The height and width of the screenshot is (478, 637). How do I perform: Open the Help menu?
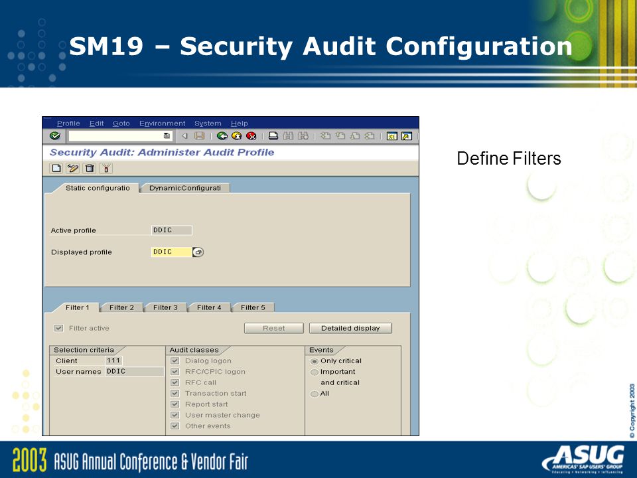click(x=240, y=123)
